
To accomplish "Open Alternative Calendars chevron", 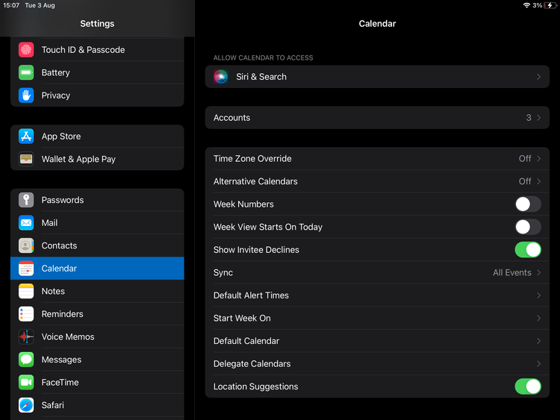I will click(x=538, y=181).
